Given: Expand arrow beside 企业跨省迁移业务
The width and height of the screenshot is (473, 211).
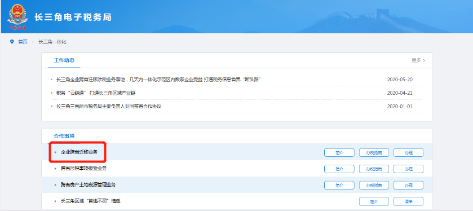Looking at the screenshot, I should click(x=55, y=152).
